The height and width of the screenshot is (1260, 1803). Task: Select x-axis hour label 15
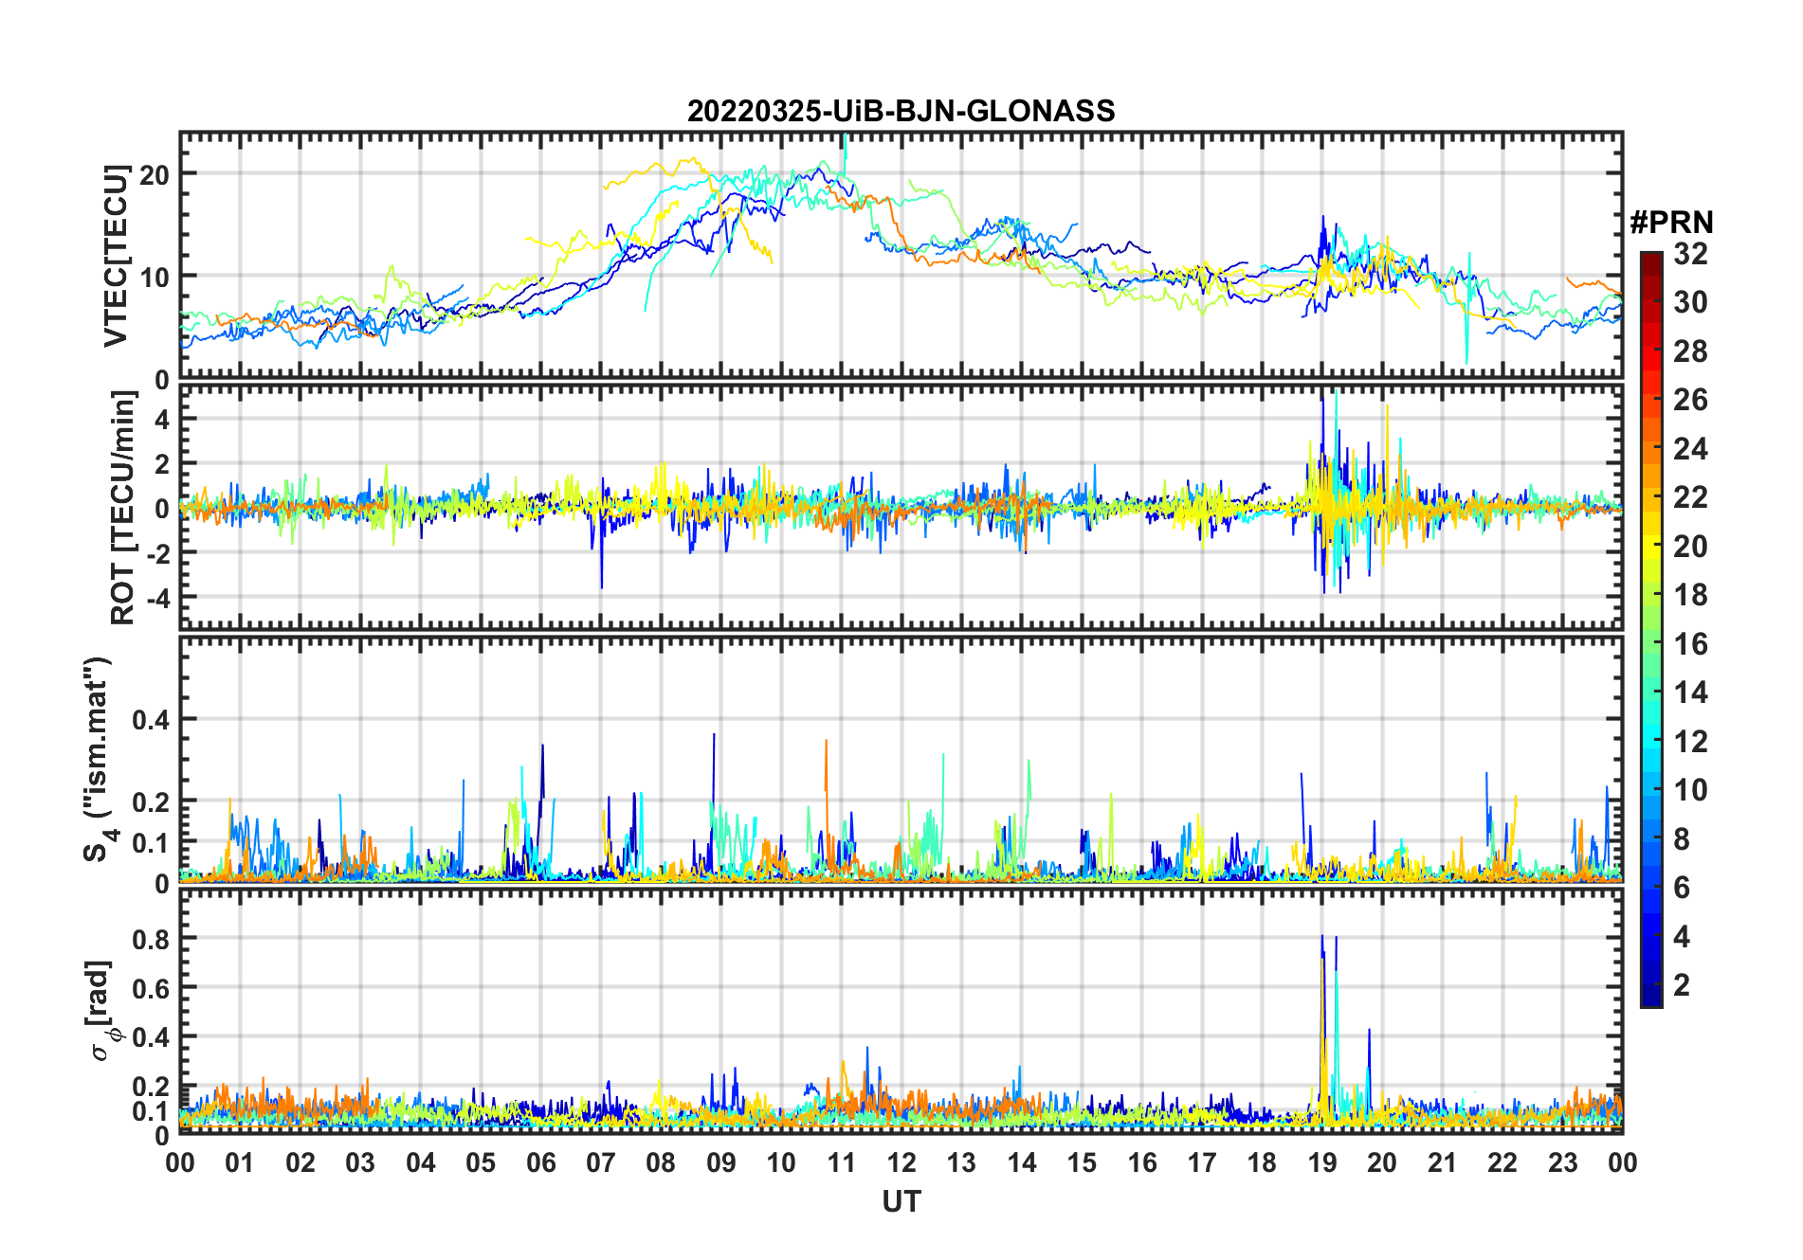coord(1082,1162)
